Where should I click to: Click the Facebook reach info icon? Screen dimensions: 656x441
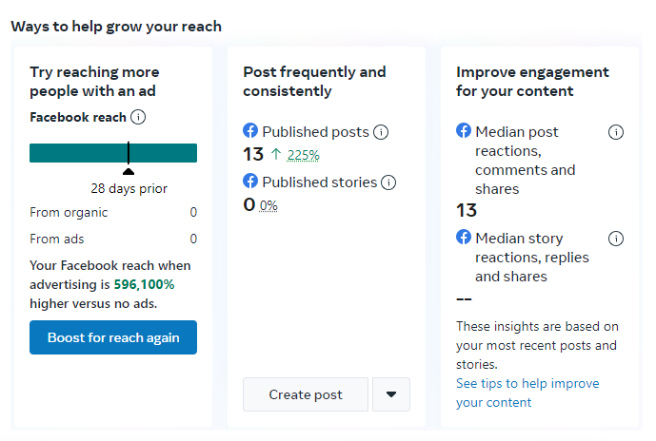pos(138,118)
